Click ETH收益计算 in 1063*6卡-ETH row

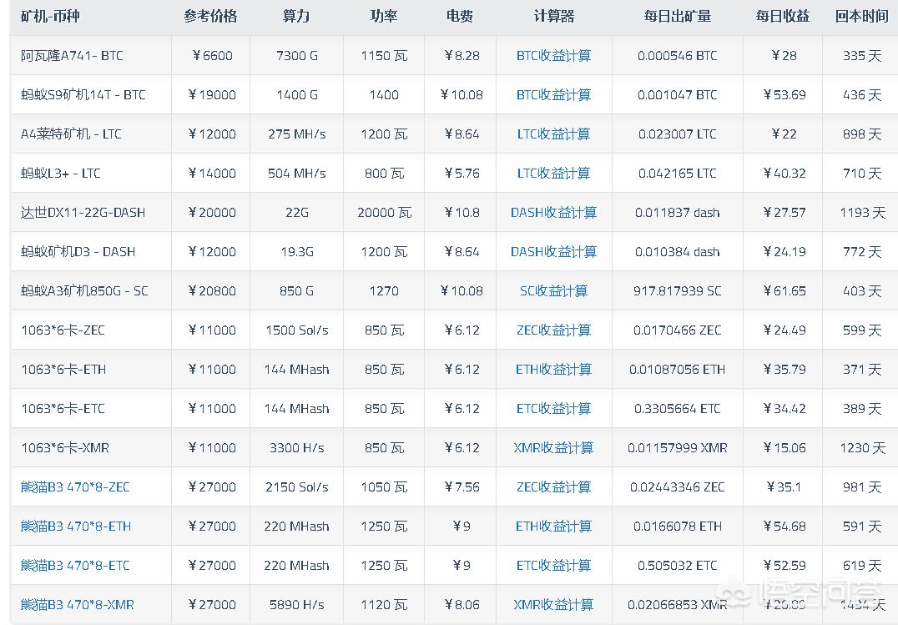[x=553, y=370]
